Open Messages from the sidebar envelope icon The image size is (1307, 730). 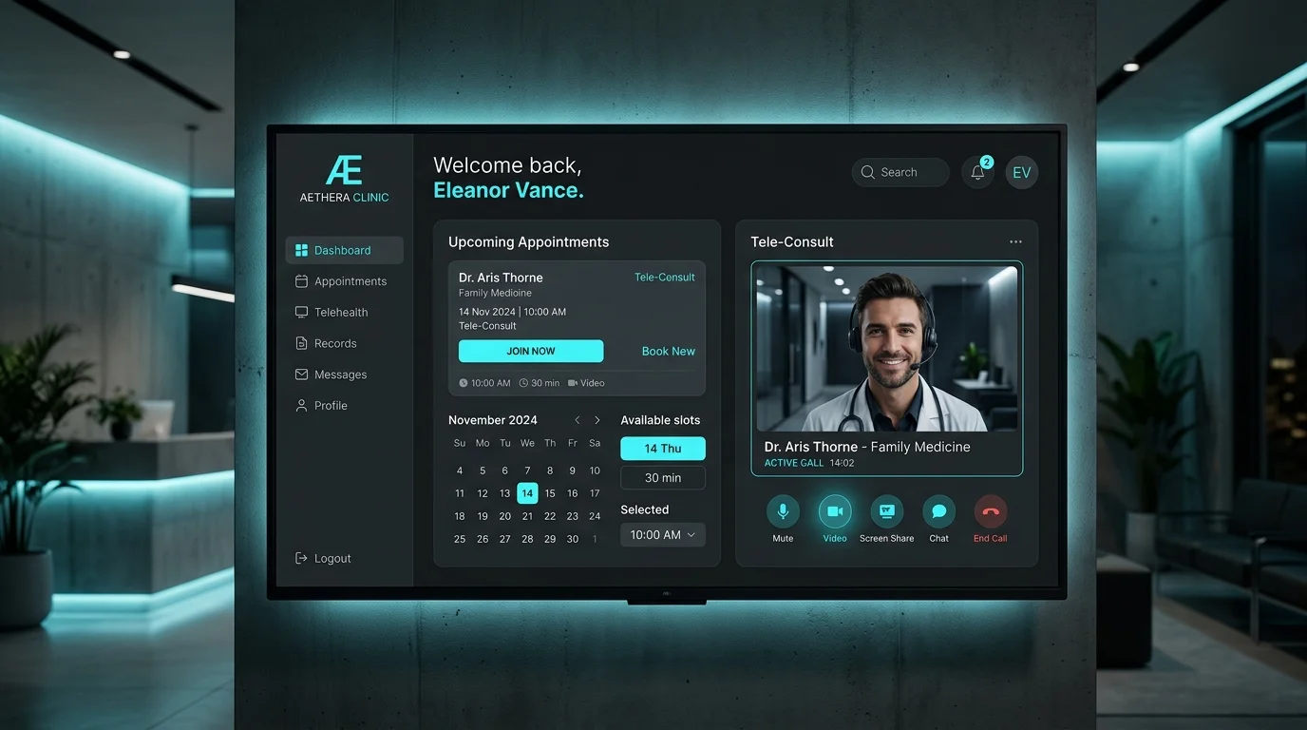(302, 375)
